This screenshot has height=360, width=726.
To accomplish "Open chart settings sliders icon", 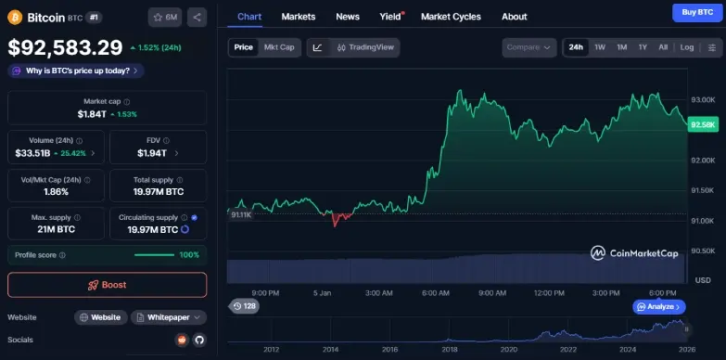I will 712,47.
